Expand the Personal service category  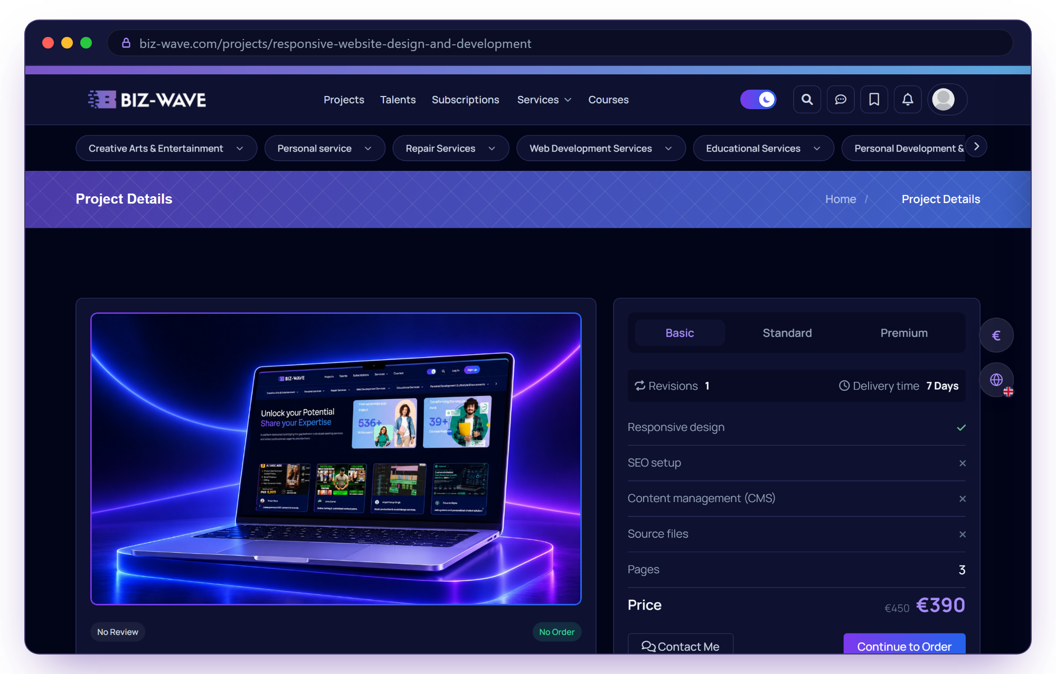[x=325, y=148]
